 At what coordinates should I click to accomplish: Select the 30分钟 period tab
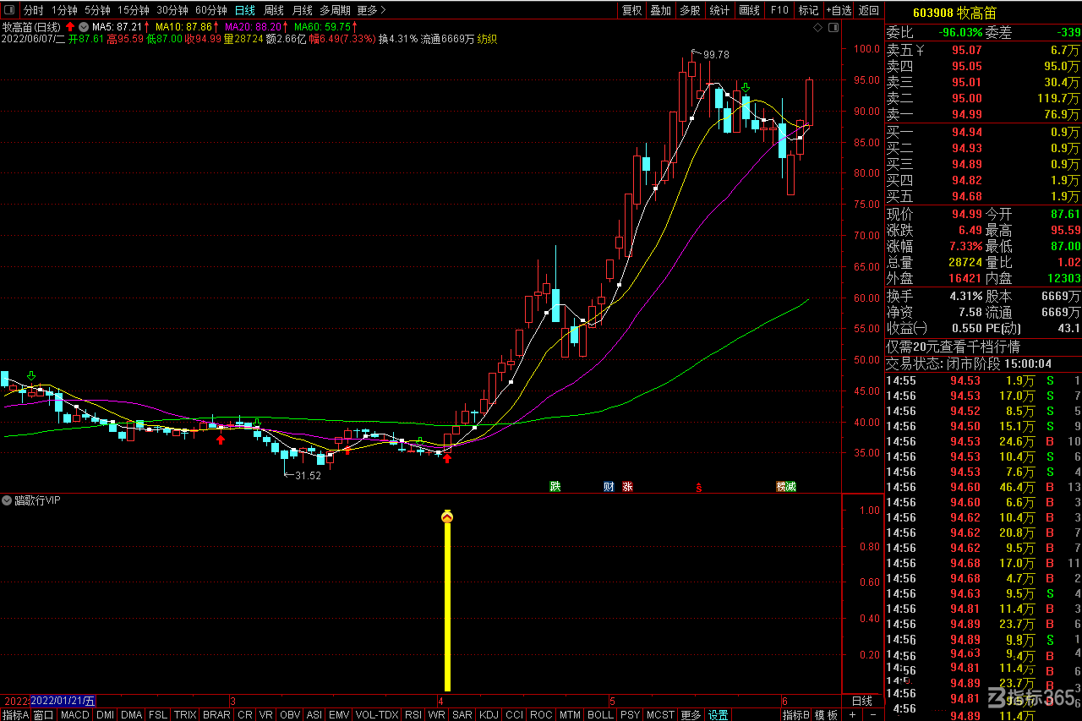[172, 10]
